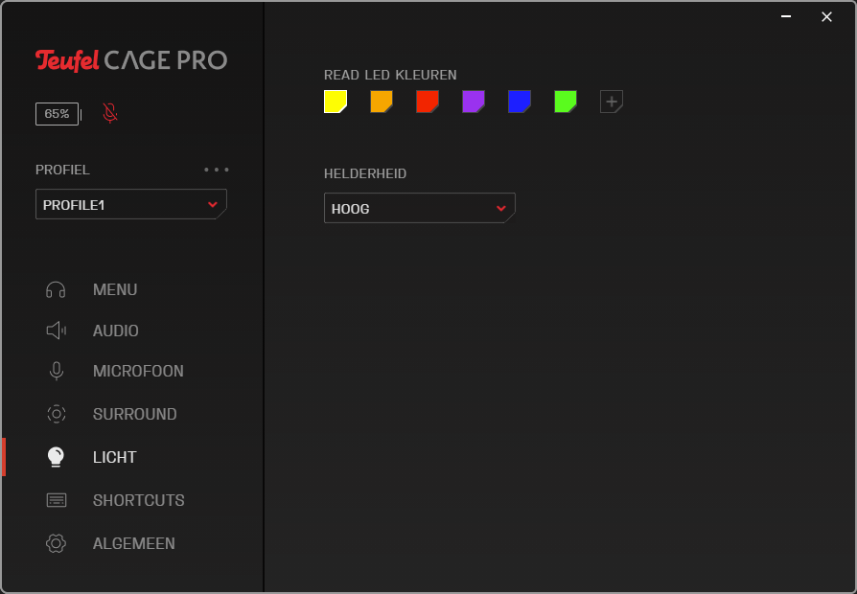Open the SHORTCUTS section
The width and height of the screenshot is (857, 594).
pos(138,500)
